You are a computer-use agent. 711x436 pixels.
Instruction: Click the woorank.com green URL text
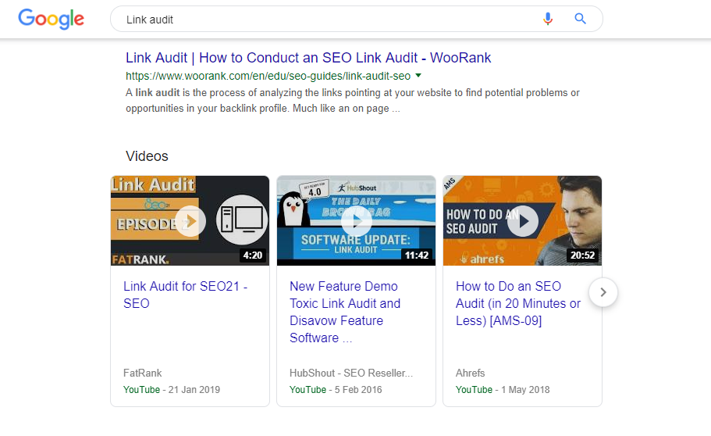[x=268, y=76]
